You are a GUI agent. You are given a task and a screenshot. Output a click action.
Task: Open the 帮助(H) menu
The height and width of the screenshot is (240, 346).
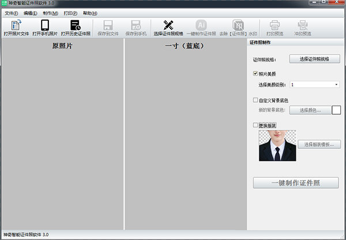coord(90,13)
